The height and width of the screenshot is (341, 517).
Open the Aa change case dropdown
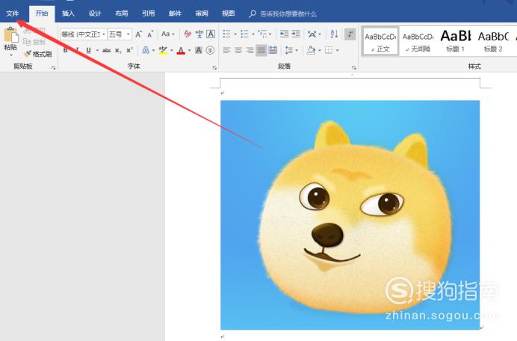coord(168,34)
